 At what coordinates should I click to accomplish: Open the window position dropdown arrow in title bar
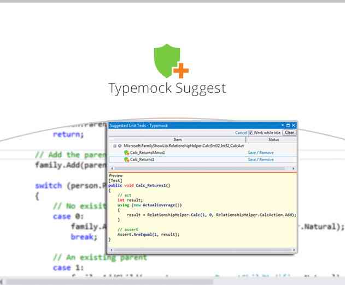click(283, 125)
